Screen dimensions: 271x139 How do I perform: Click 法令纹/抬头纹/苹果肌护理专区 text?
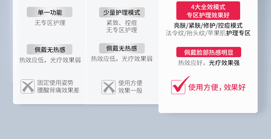coord(208,33)
